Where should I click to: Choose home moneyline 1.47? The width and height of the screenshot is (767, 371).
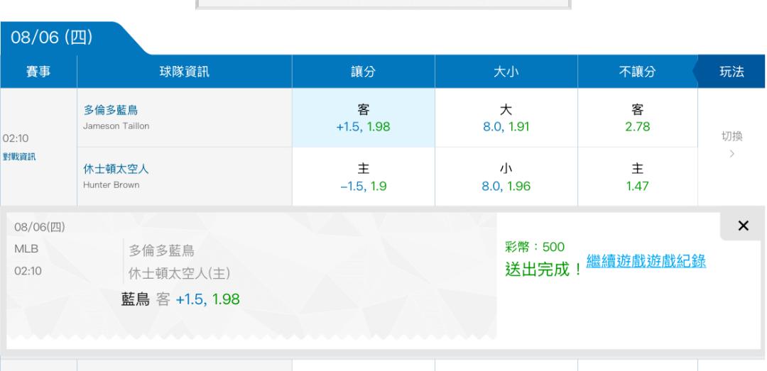(637, 177)
